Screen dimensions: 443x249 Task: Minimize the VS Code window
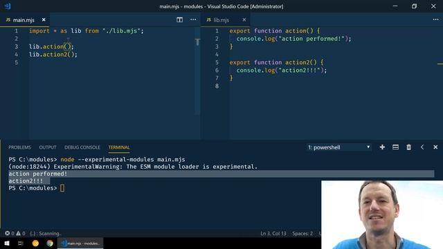click(395, 6)
